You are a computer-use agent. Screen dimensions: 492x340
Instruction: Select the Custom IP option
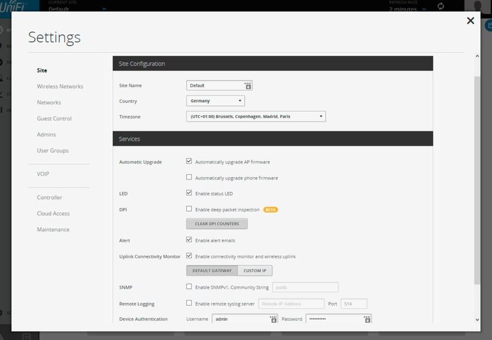255,271
